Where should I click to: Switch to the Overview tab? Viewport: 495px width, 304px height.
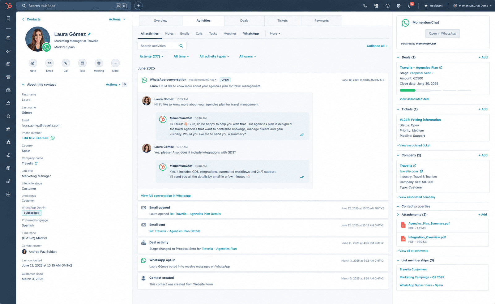(160, 20)
